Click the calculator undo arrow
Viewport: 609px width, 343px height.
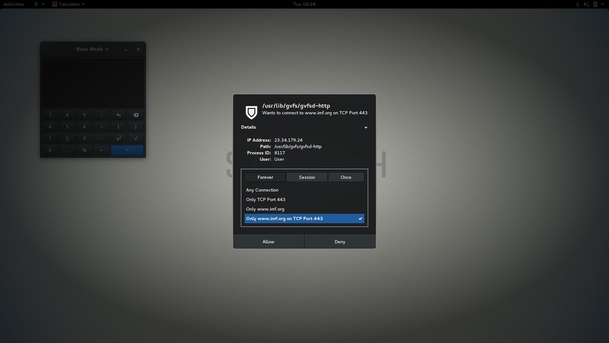pyautogui.click(x=118, y=115)
